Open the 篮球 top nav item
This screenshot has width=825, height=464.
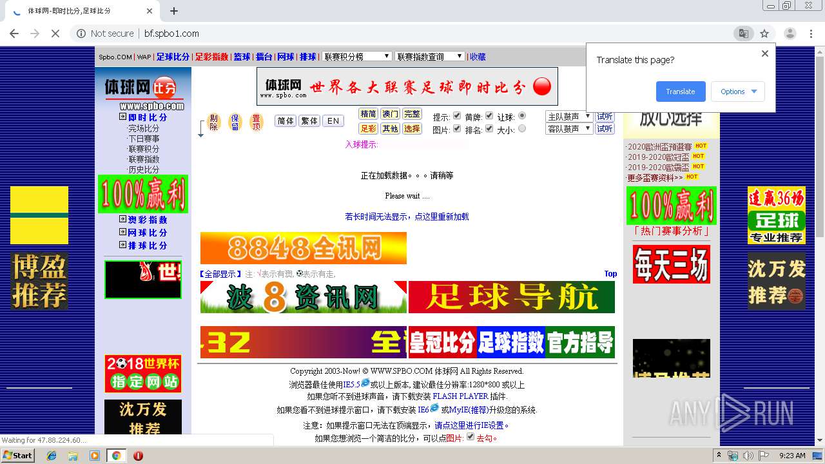point(242,57)
